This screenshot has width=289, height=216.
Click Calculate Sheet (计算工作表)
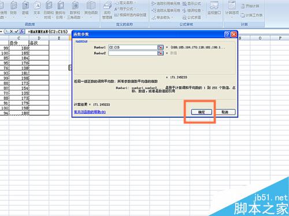[x=251, y=15]
